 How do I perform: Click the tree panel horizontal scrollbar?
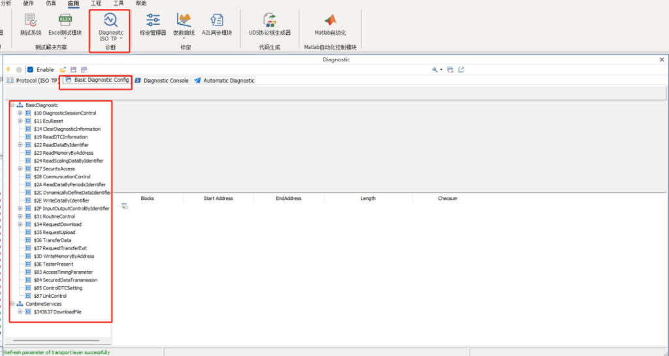coord(56,340)
